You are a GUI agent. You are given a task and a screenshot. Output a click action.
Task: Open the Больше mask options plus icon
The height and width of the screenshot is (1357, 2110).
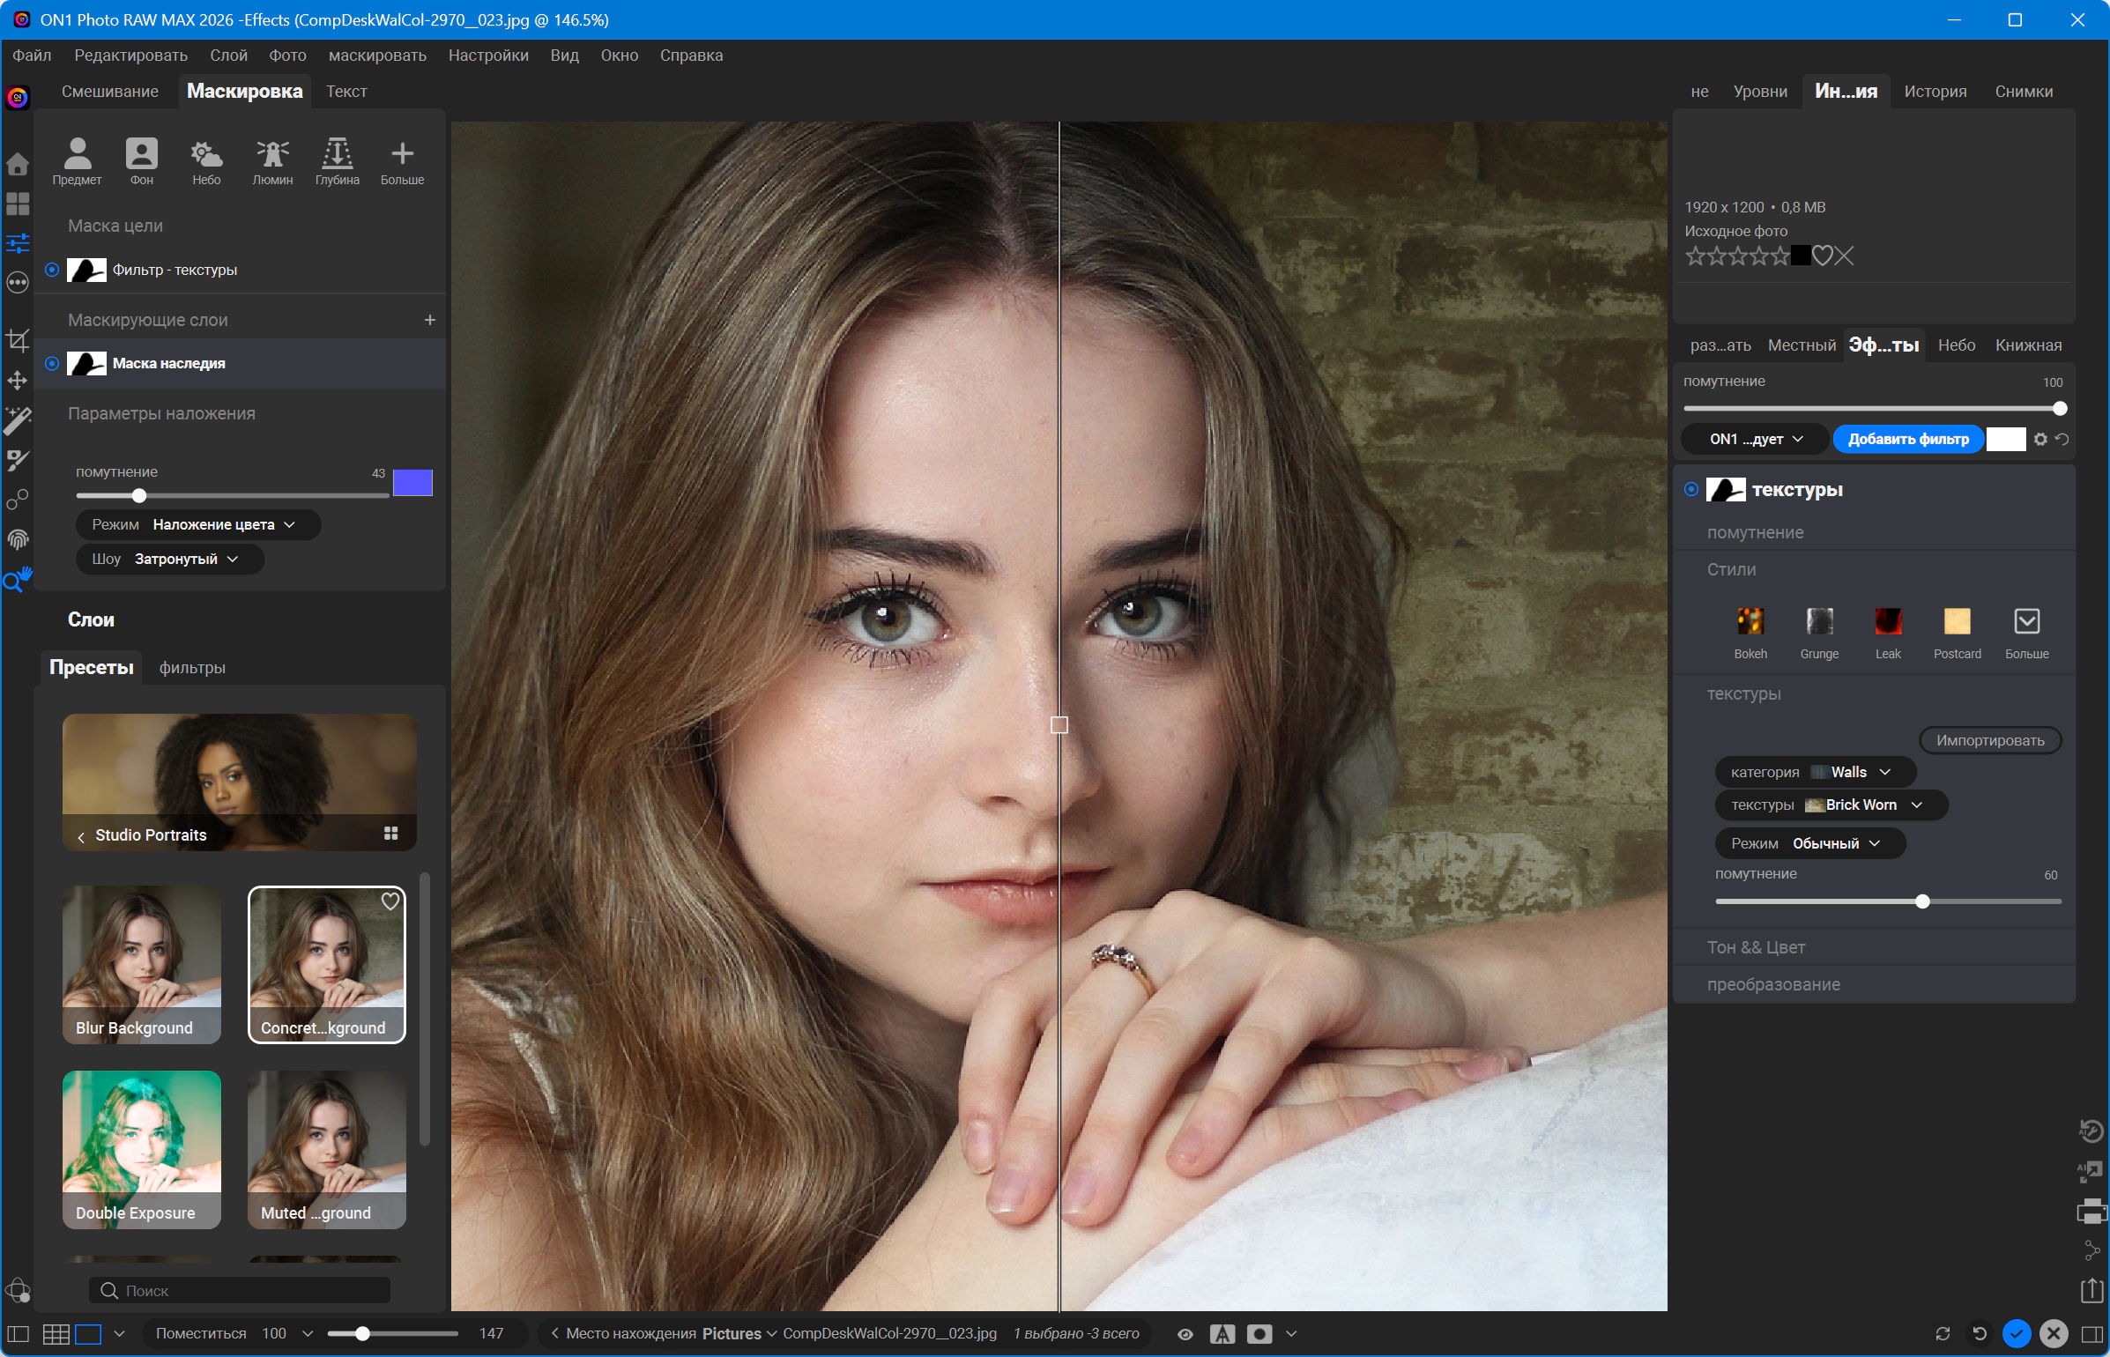click(402, 160)
